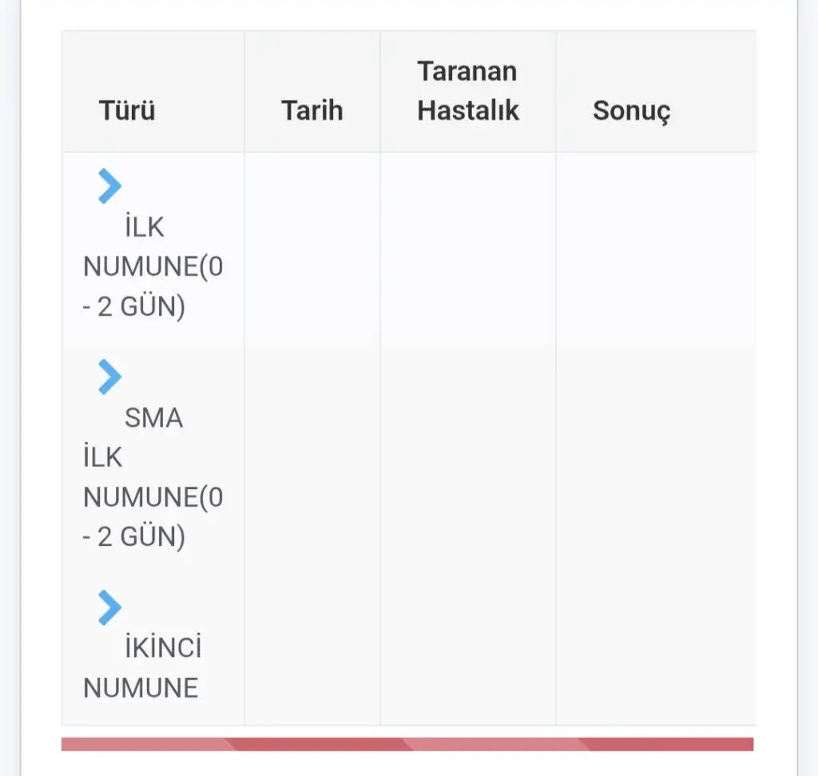Screen dimensions: 818x776
Task: Click the Taranan Hastalık cell of İKİNCİ NUMUNE row
Action: tap(468, 650)
